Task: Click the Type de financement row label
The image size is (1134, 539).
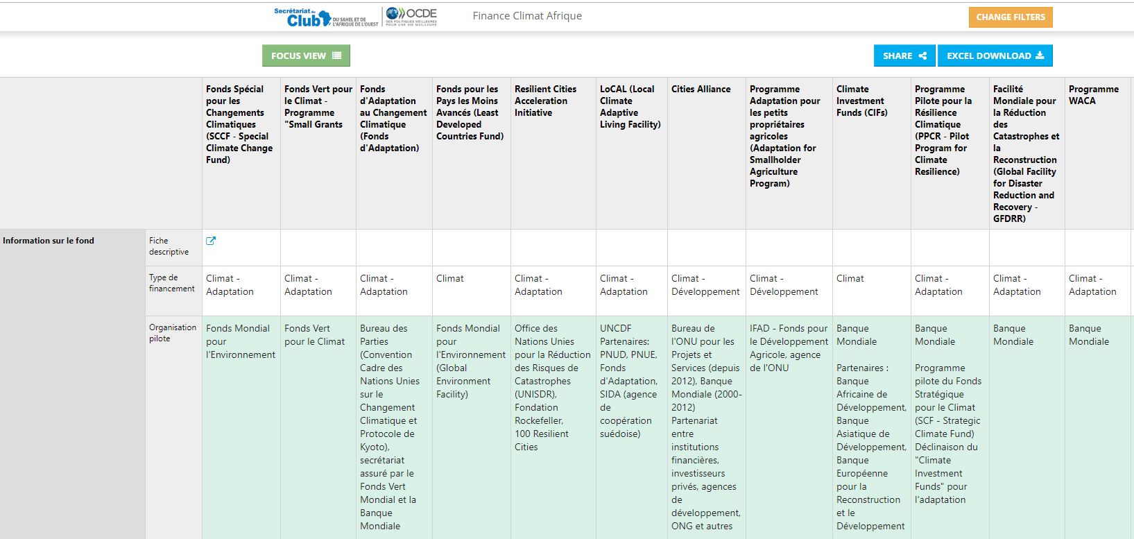Action: [172, 283]
